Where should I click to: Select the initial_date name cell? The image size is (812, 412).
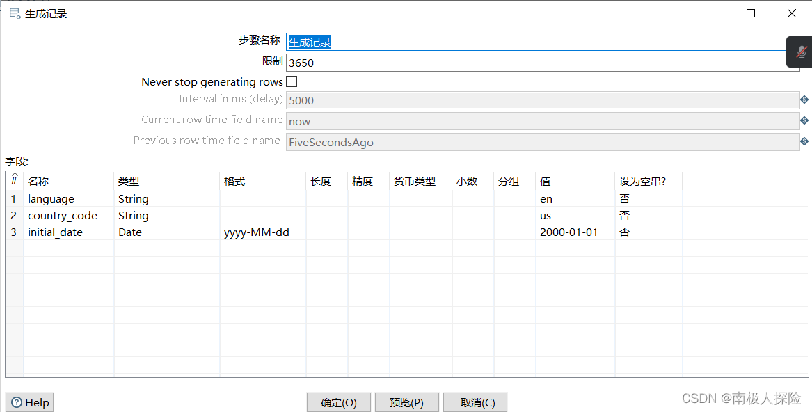coord(68,232)
